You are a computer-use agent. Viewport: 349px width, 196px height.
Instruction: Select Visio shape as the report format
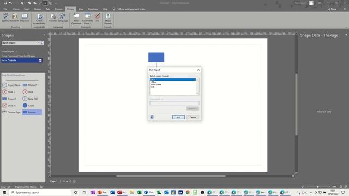[173, 84]
